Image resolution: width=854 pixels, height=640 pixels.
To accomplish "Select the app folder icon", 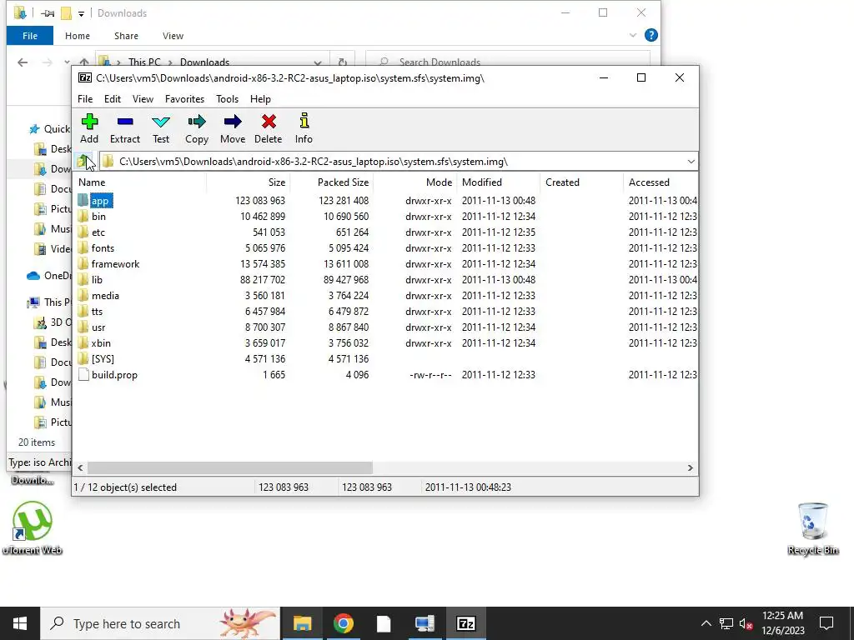I will point(83,200).
